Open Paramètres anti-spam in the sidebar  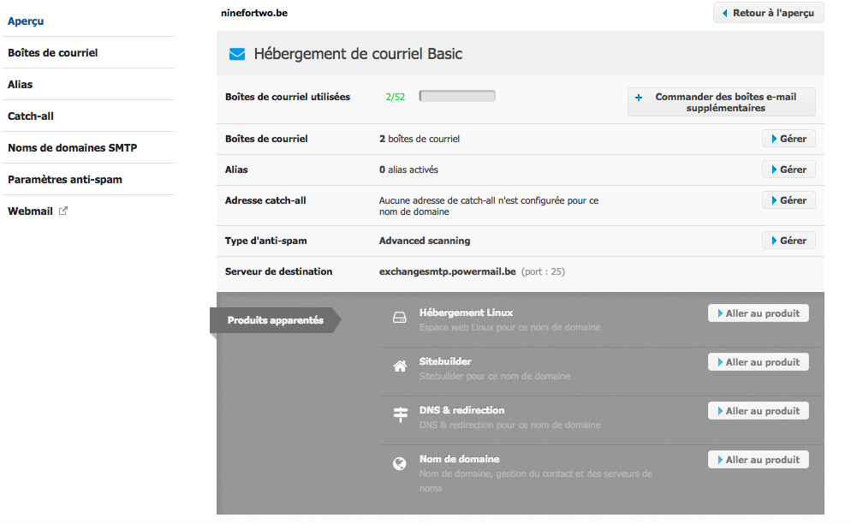coord(65,179)
